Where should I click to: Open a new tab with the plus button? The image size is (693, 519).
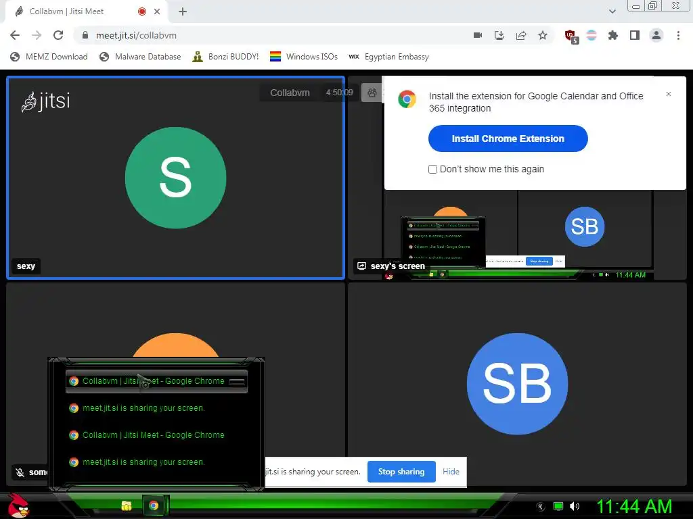pyautogui.click(x=183, y=11)
